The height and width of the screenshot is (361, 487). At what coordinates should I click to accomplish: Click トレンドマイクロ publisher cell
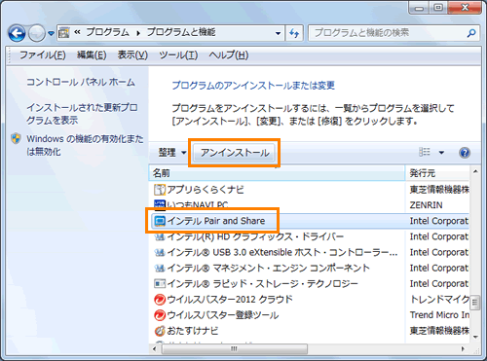click(439, 299)
